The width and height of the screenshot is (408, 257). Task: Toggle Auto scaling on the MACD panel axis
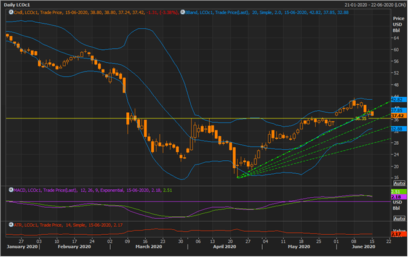(399, 218)
